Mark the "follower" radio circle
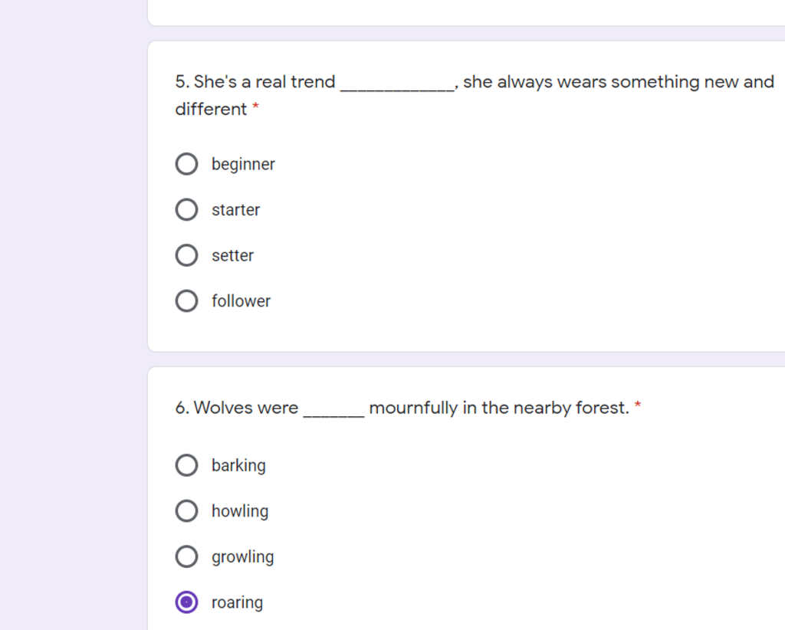Viewport: 785px width, 630px height. (x=187, y=300)
